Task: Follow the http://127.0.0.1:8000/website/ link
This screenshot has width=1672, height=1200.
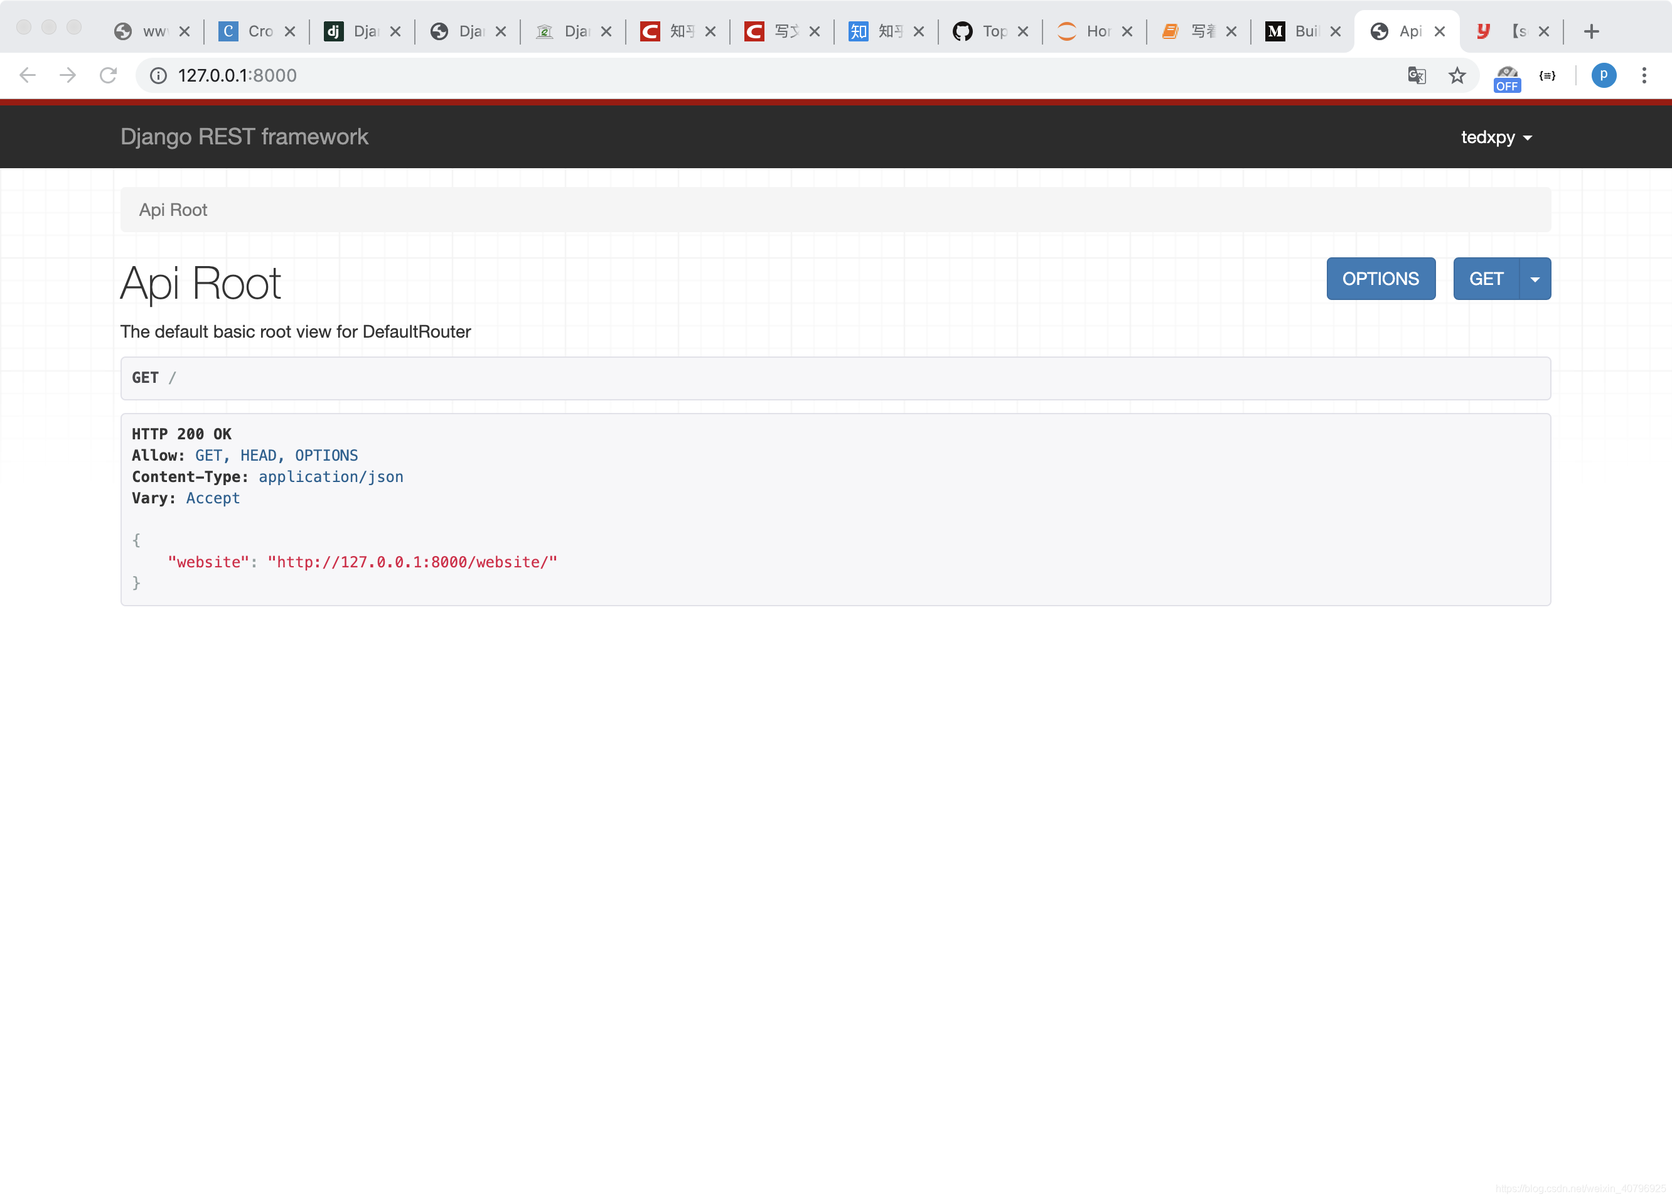Action: (x=412, y=562)
